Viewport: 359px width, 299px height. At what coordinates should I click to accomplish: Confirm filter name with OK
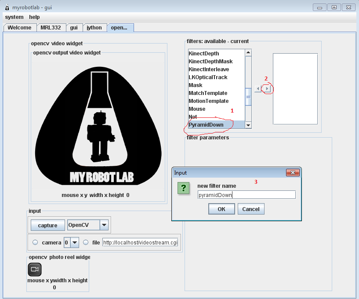coord(221,209)
